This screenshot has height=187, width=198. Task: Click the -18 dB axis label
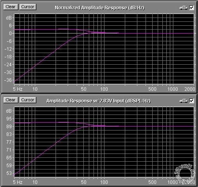[8, 57]
